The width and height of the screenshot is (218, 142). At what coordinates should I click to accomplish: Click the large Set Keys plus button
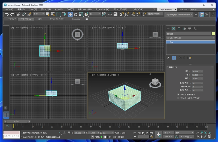click(159, 134)
